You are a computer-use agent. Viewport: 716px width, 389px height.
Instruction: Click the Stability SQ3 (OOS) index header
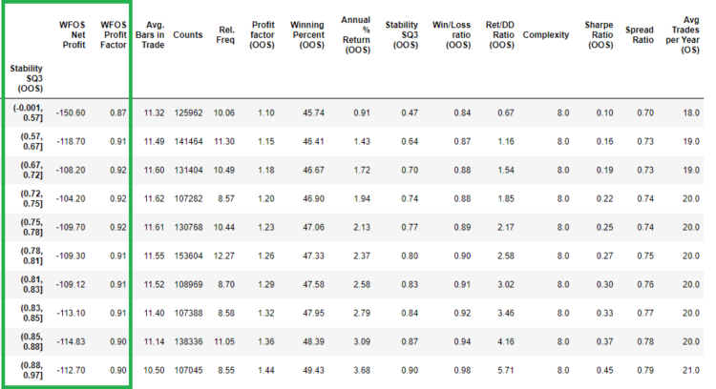(x=27, y=78)
